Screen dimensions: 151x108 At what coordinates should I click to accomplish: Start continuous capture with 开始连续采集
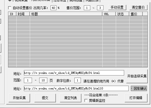click(x=137, y=76)
